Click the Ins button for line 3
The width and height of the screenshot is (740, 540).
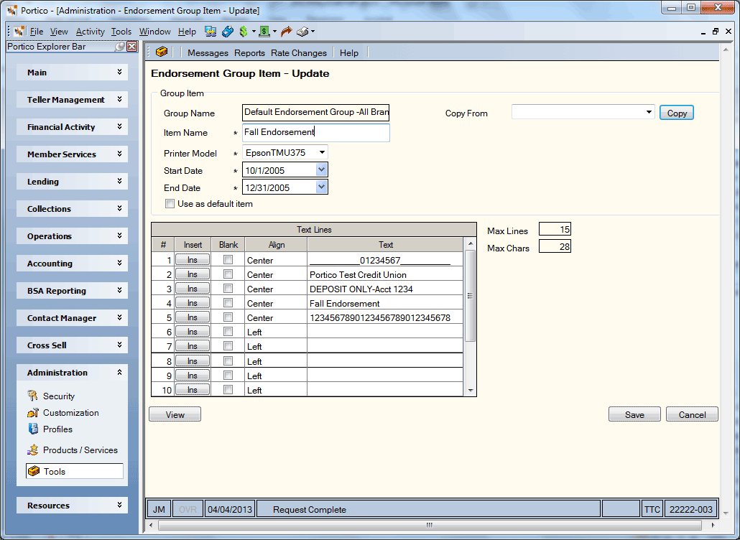(193, 289)
